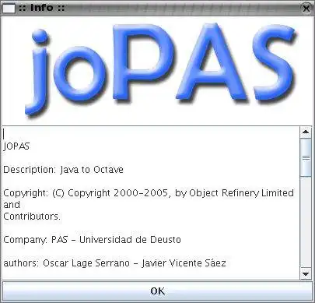Image resolution: width=315 pixels, height=303 pixels.
Task: Click the scrollbar down arrow
Action: 306,273
